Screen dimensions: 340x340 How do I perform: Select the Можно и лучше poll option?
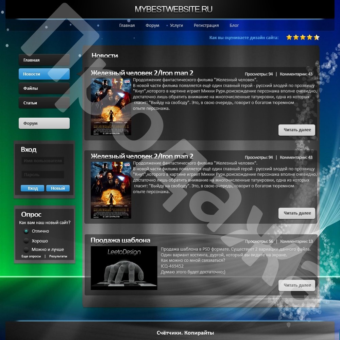(26, 249)
